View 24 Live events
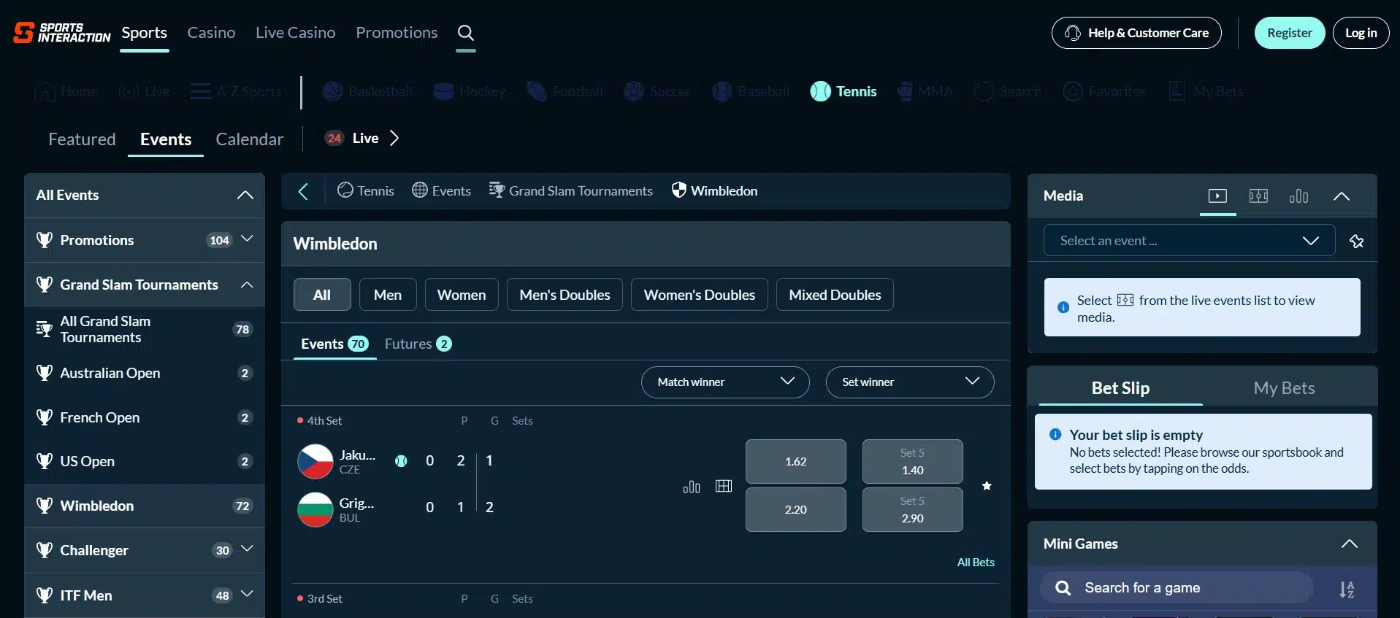This screenshot has width=1400, height=618. (x=362, y=138)
